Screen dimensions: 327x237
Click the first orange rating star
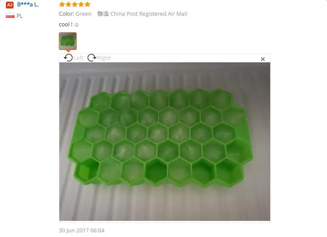[62, 4]
